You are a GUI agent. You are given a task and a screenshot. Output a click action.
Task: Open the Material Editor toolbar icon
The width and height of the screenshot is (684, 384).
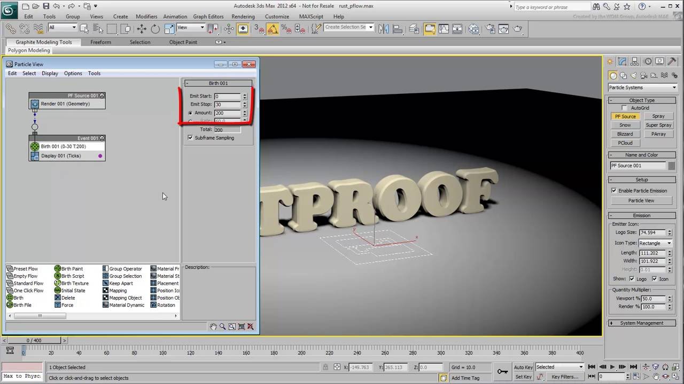(473, 29)
